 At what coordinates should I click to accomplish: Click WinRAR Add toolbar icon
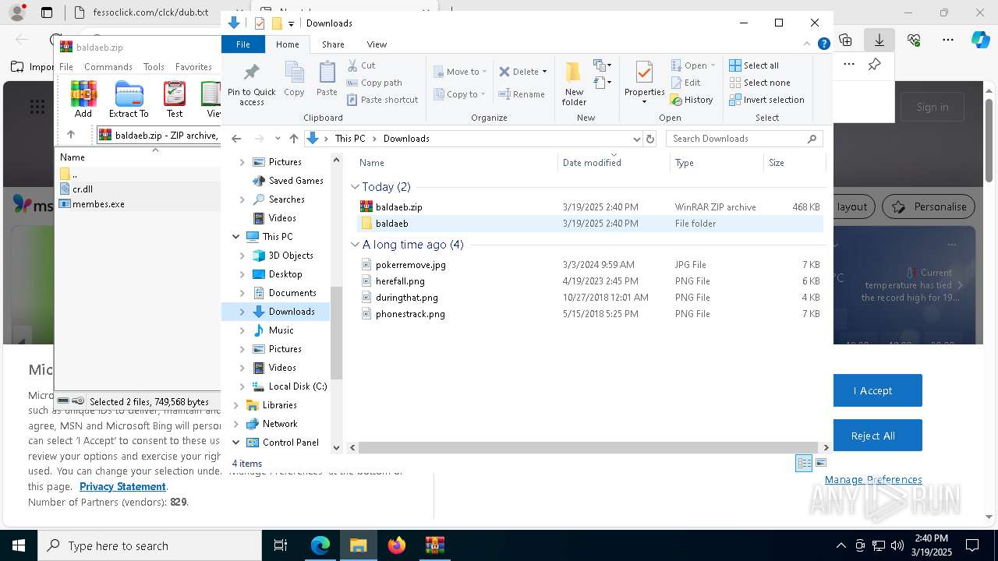click(83, 99)
